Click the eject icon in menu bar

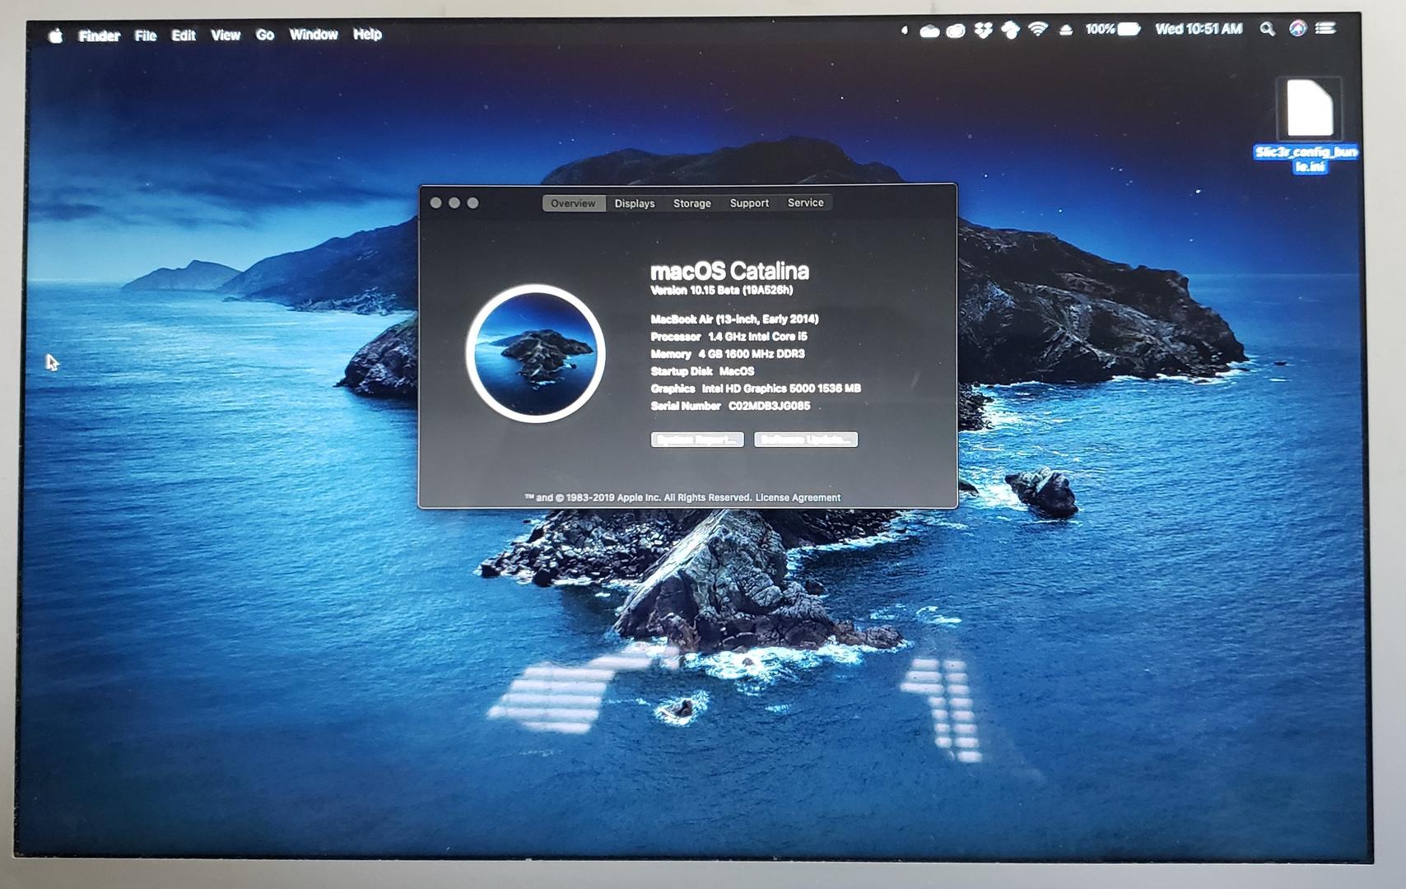pyautogui.click(x=1066, y=30)
